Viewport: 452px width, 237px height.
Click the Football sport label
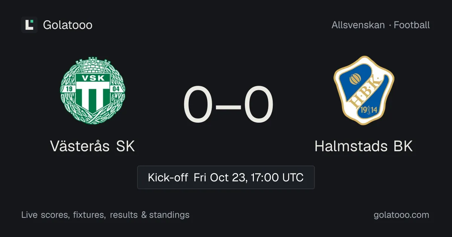pyautogui.click(x=412, y=25)
